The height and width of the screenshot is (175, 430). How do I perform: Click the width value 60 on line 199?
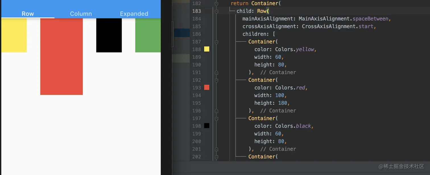tap(278, 134)
